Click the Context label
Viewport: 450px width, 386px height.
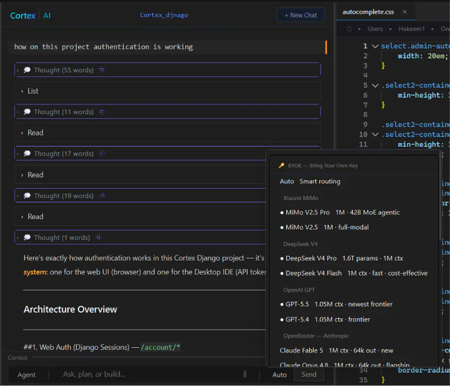click(18, 358)
